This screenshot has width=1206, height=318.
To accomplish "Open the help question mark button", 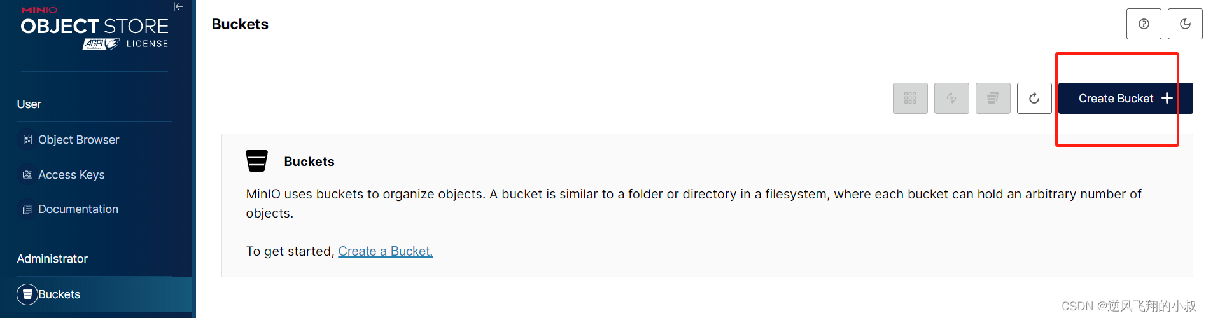I will tap(1144, 24).
